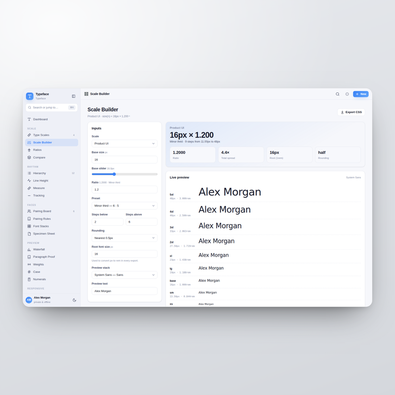Open Alex Morgan user profile
395x395 pixels.
click(42, 300)
